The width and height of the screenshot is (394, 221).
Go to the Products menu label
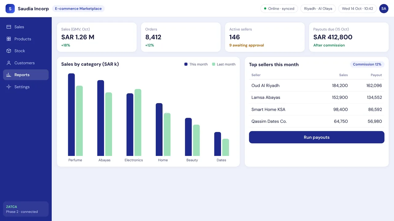click(23, 39)
